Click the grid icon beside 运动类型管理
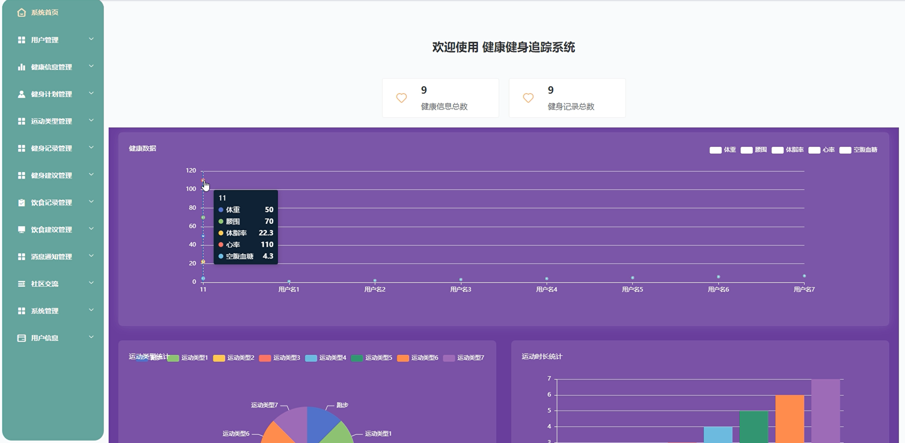Viewport: 905px width, 443px height. click(x=22, y=121)
